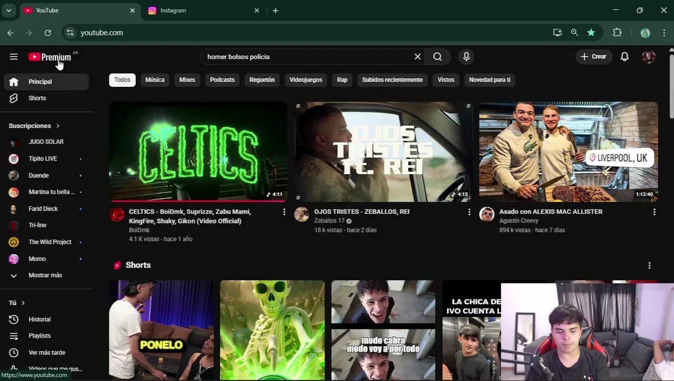Image resolution: width=674 pixels, height=381 pixels.
Task: Click the YouTube Premium logo
Action: [x=50, y=57]
